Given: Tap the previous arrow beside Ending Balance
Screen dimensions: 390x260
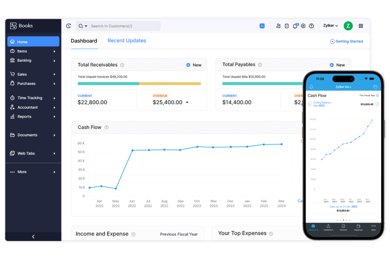Looking at the screenshot, I should (x=310, y=104).
